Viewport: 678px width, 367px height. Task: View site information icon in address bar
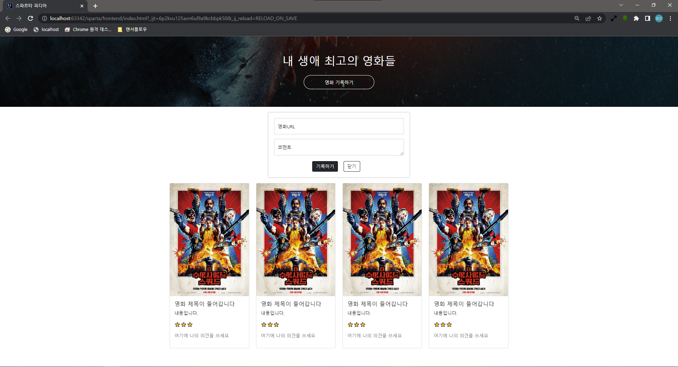click(44, 18)
